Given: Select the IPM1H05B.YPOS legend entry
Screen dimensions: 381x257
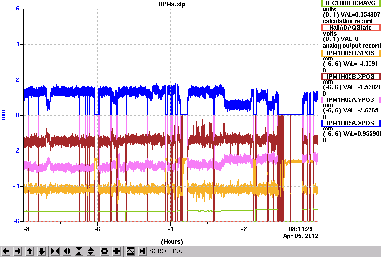Looking at the screenshot, I should (x=351, y=53).
